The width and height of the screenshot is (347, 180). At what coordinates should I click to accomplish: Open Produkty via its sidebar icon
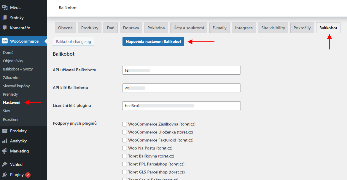coord(5,131)
